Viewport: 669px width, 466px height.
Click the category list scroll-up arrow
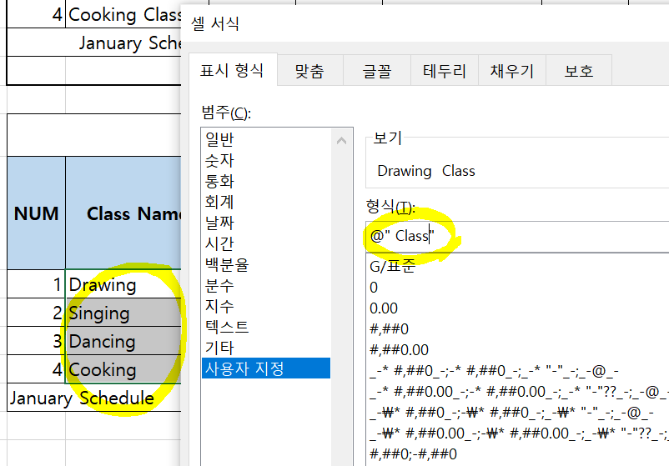tap(341, 141)
